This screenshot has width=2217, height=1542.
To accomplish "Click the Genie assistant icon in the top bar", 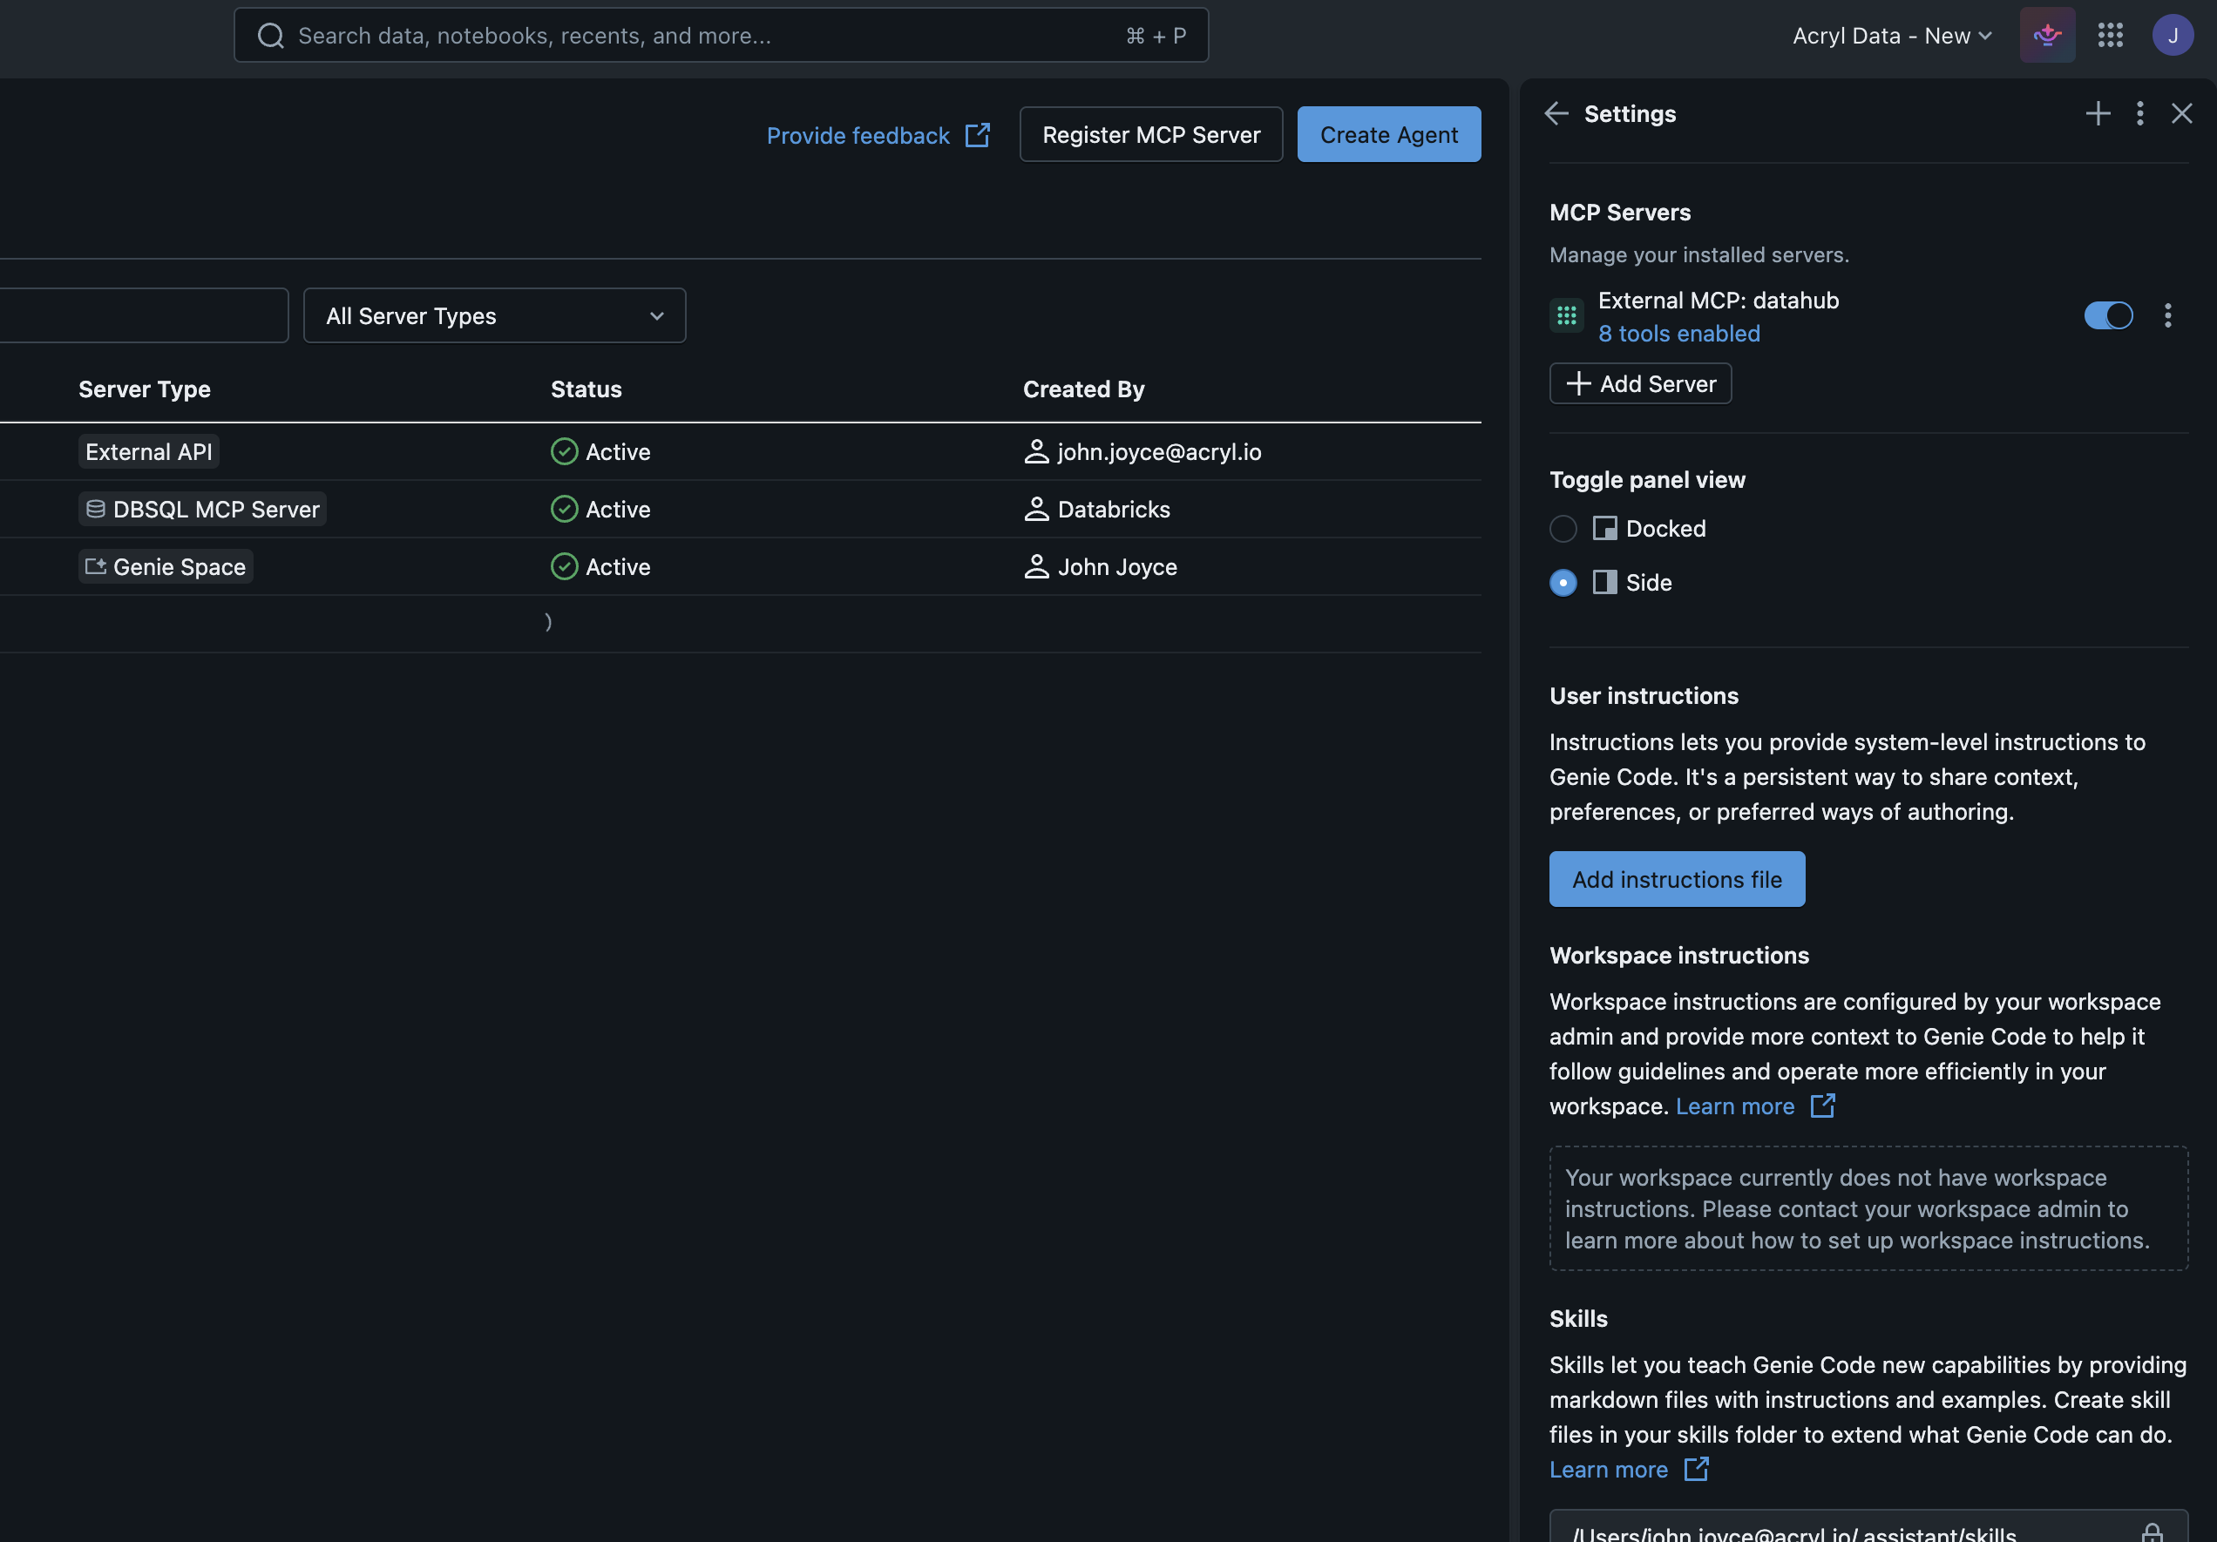I will tap(2047, 36).
